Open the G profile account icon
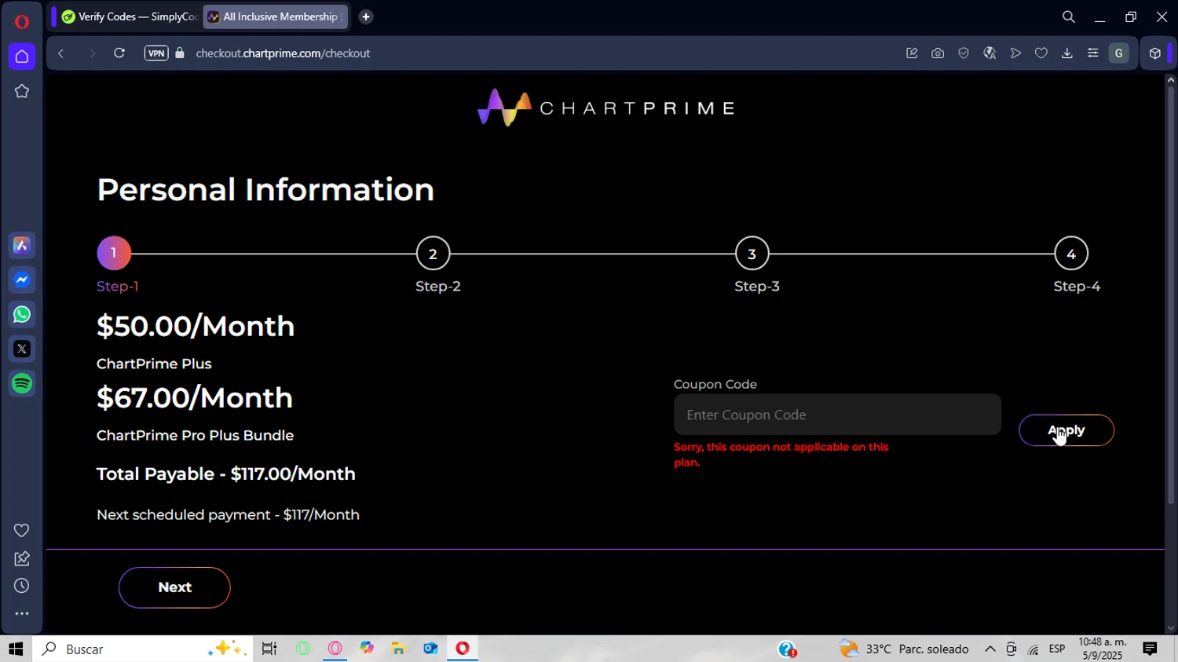This screenshot has width=1178, height=662. coord(1119,53)
